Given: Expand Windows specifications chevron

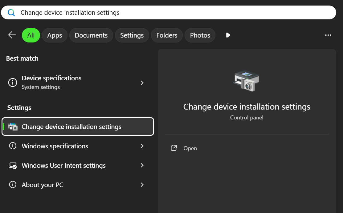Looking at the screenshot, I should pos(142,146).
